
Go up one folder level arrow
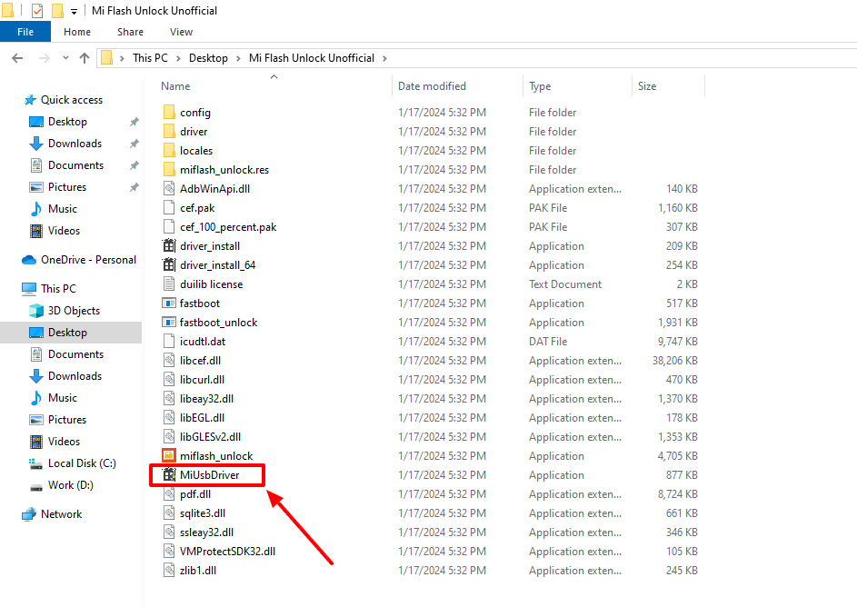pyautogui.click(x=85, y=58)
